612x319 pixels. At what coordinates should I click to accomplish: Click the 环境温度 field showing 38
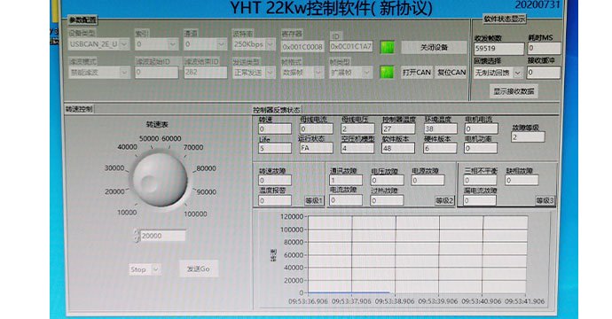coord(440,128)
